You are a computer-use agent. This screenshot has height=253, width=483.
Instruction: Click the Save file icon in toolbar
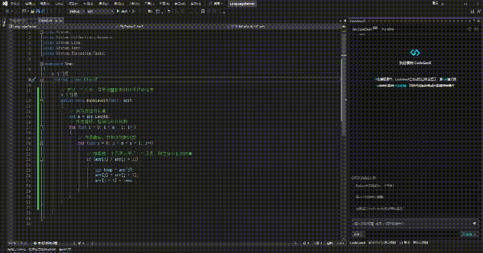coord(38,11)
